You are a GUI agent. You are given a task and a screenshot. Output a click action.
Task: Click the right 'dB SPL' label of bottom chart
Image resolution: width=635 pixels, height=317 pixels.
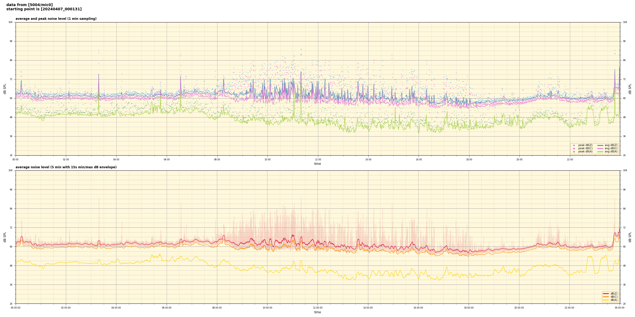pos(630,237)
